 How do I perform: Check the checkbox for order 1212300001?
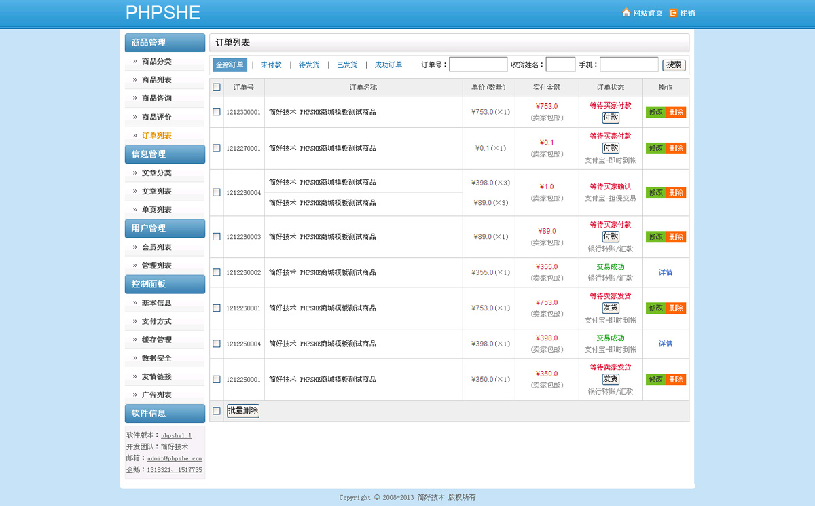click(x=216, y=112)
